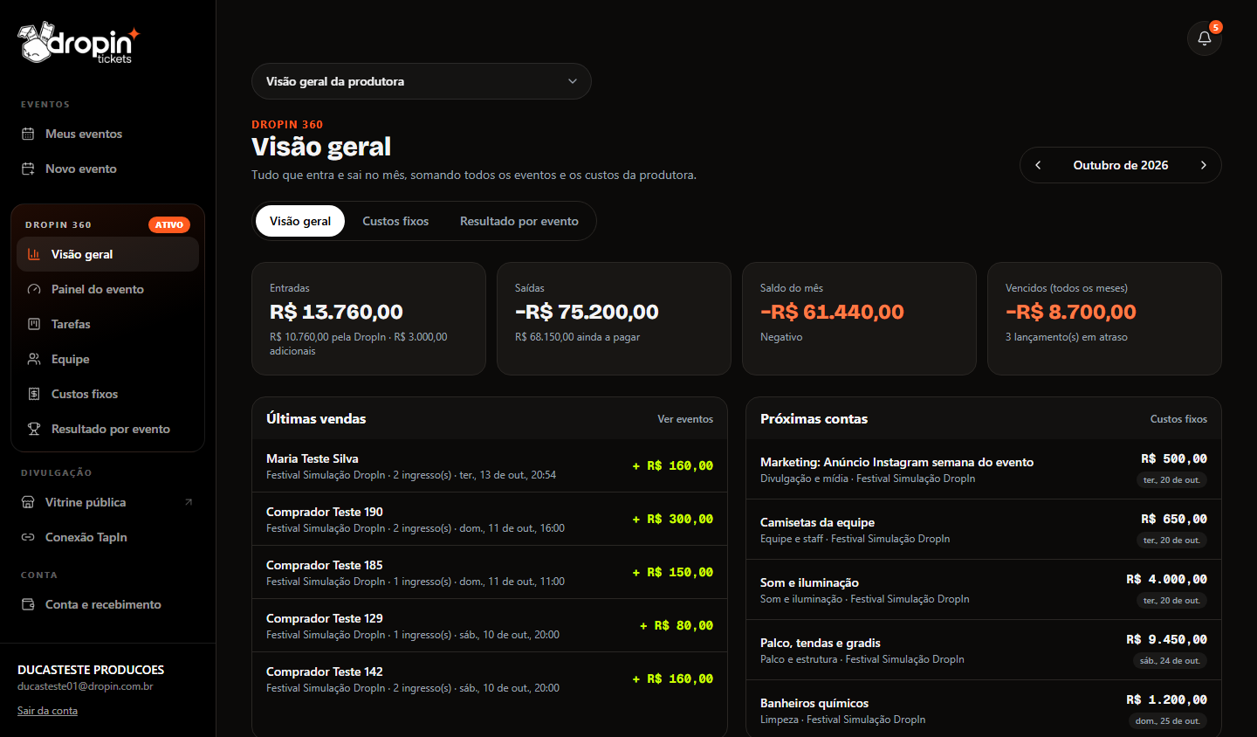
Task: Open Meus eventos in the sidebar
Action: point(108,134)
